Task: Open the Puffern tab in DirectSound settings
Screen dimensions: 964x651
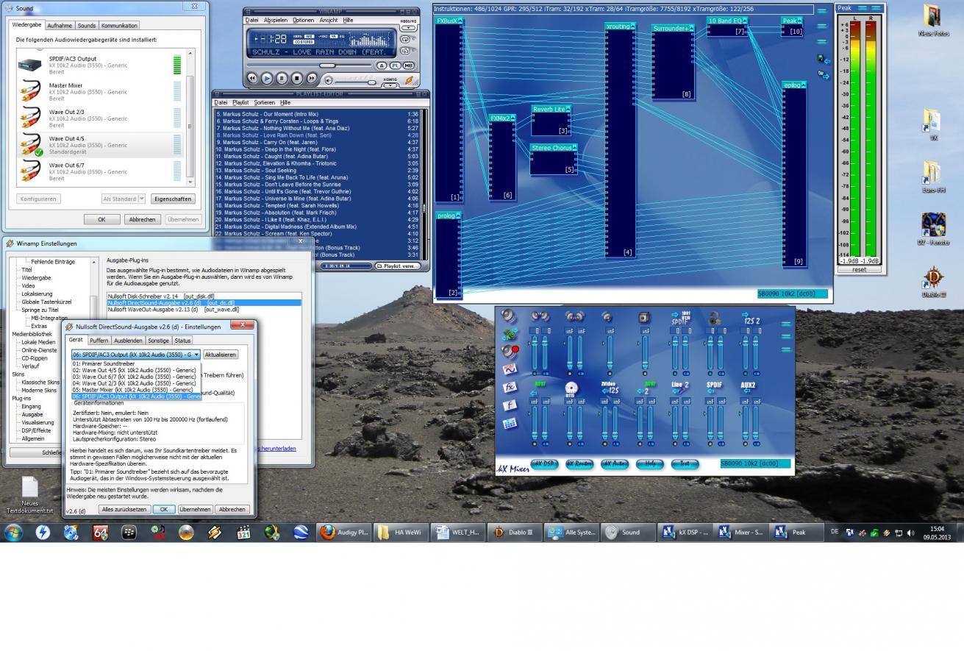Action: [x=99, y=341]
